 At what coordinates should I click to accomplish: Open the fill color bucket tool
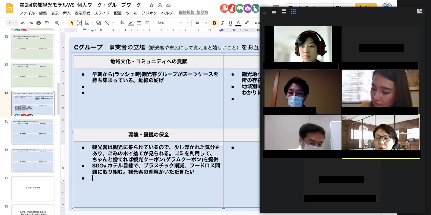122,23
